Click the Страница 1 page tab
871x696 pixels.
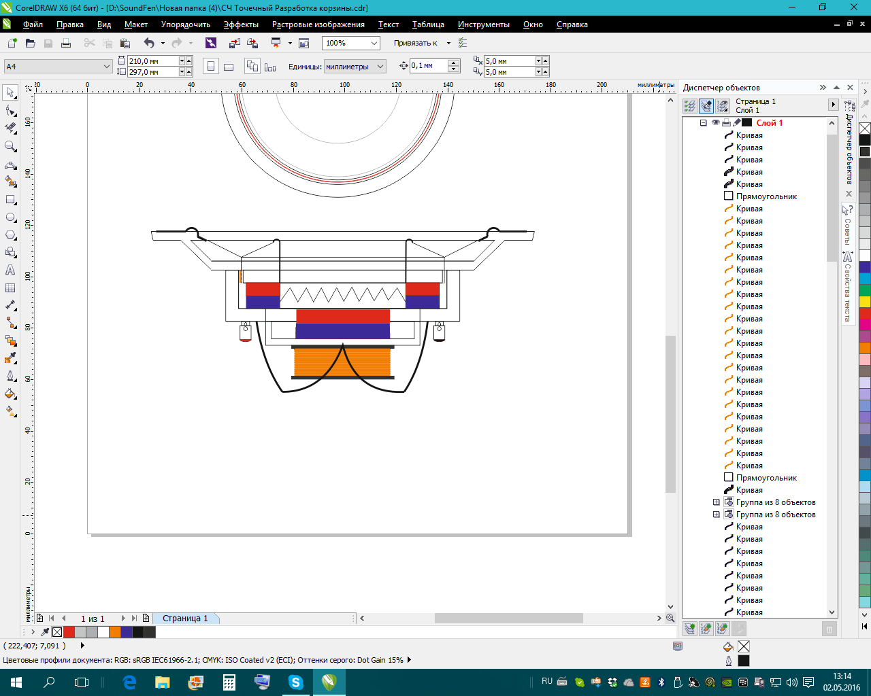tap(185, 619)
